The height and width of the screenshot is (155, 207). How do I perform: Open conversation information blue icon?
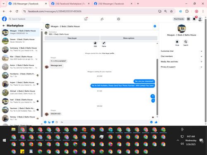155,26
